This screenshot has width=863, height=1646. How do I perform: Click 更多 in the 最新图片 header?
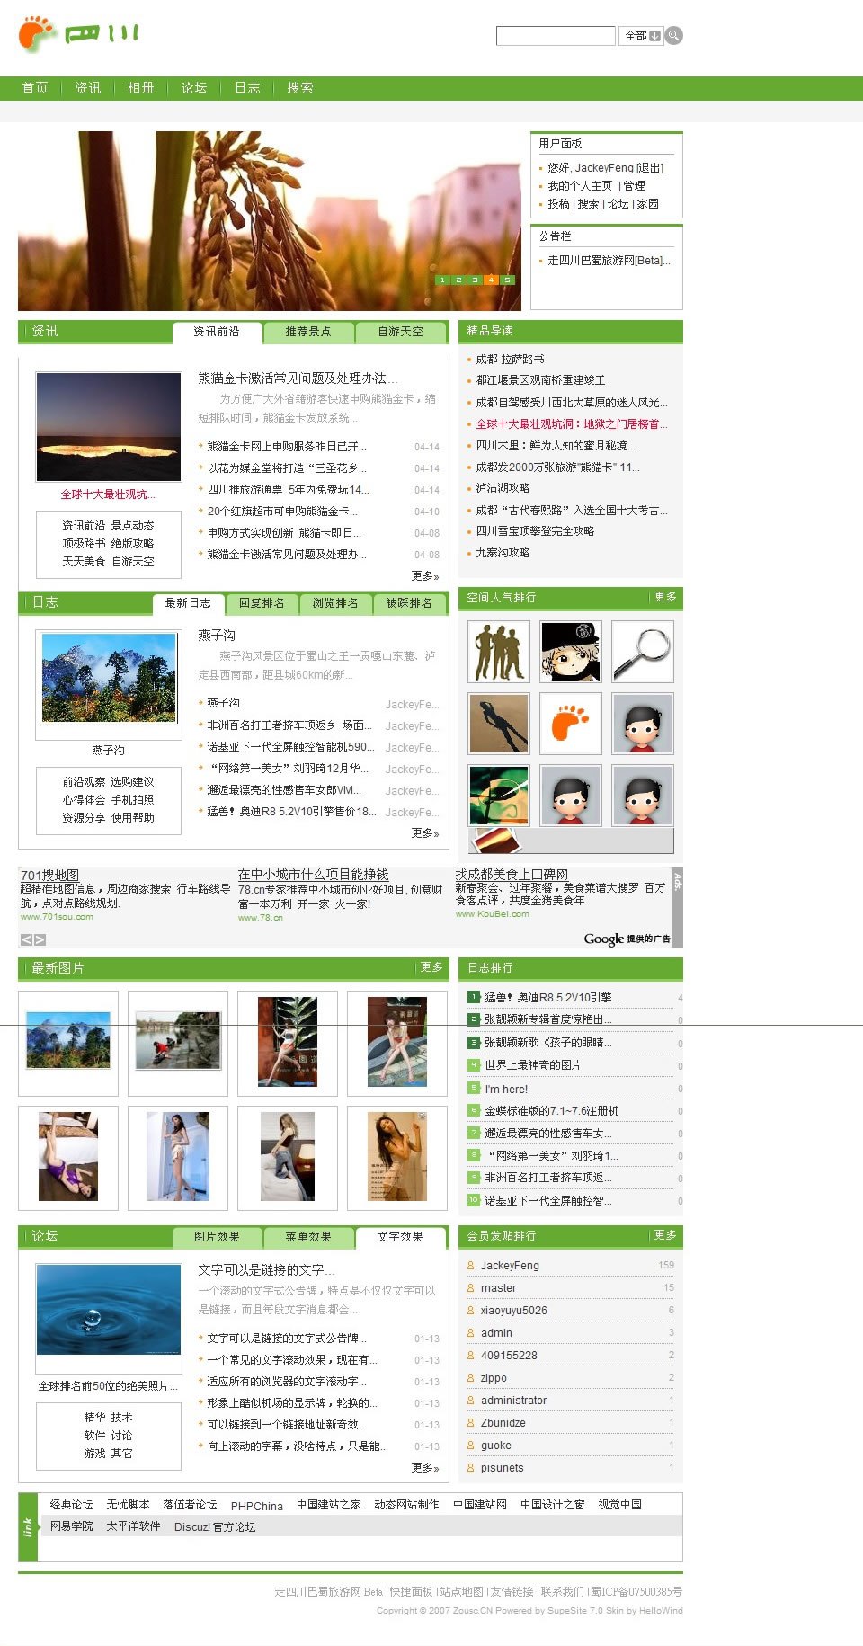[x=431, y=967]
